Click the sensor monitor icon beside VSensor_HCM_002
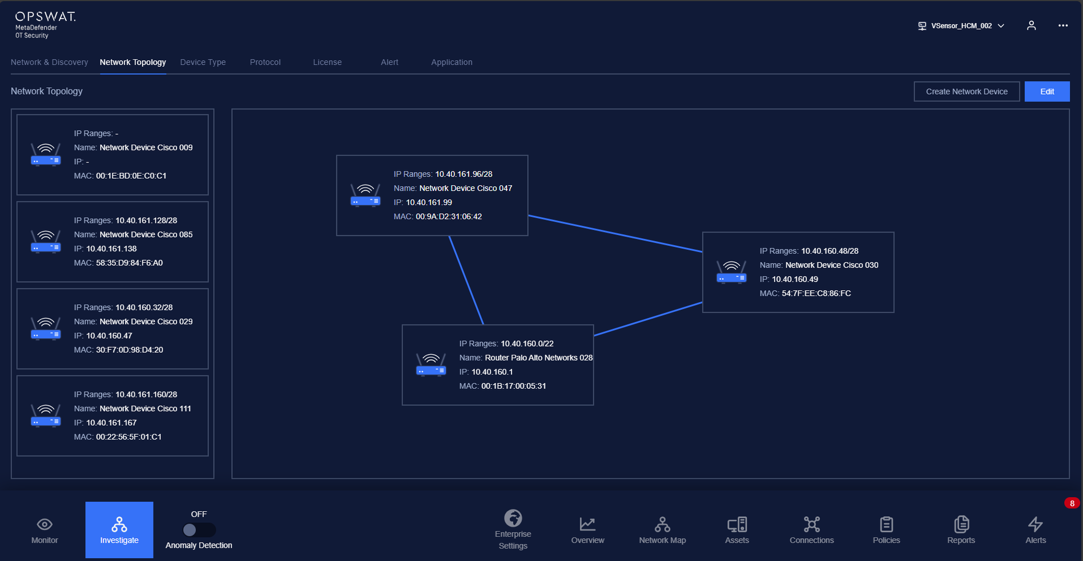1083x561 pixels. pyautogui.click(x=922, y=26)
